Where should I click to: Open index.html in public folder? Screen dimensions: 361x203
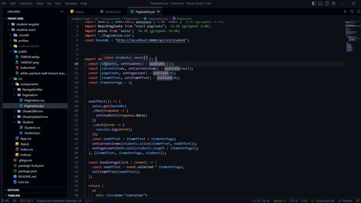(28, 68)
